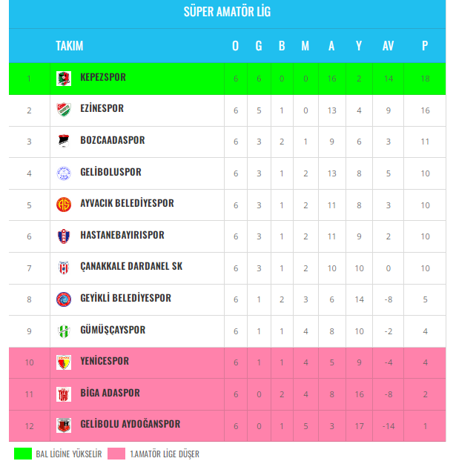Screen dimensions: 456x461
Task: Select the TAKIM column header
Action: [70, 46]
